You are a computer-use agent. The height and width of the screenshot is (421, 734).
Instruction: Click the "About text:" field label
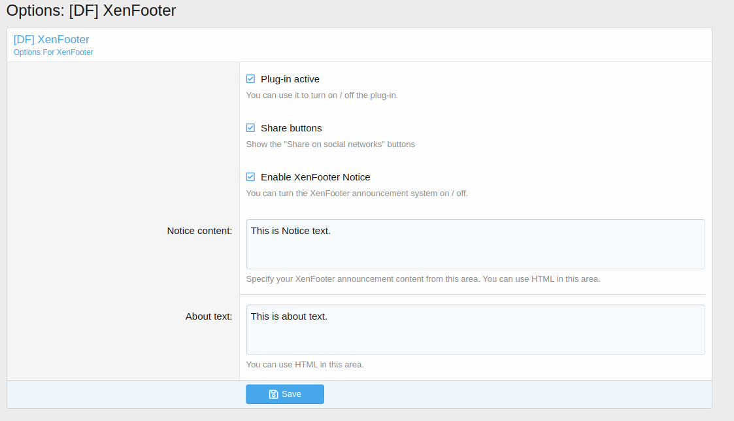(x=209, y=316)
